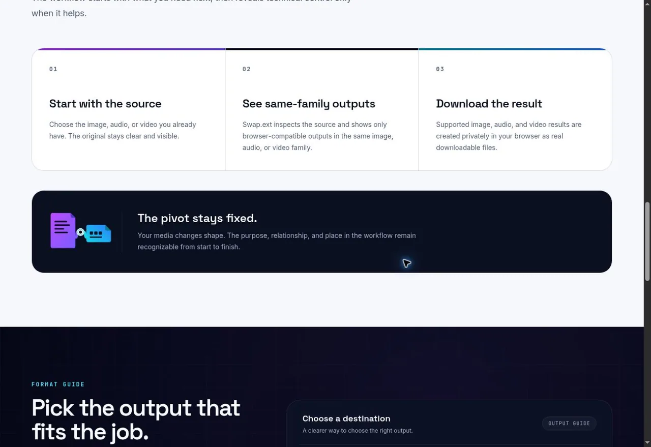Click 'The pivot stays fixed.' heading
651x447 pixels.
coord(197,218)
